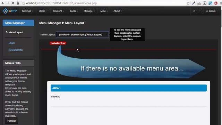Activate the eyedropper color picker extension
Image resolution: width=222 pixels, height=125 pixels.
point(194,3)
